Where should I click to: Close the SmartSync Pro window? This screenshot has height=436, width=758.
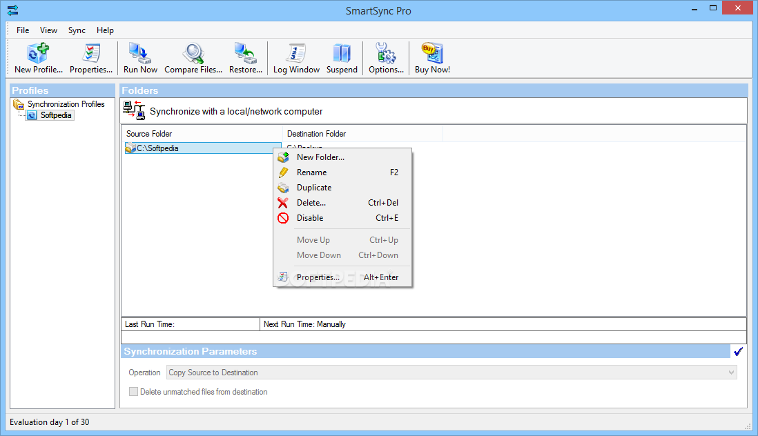click(x=738, y=8)
